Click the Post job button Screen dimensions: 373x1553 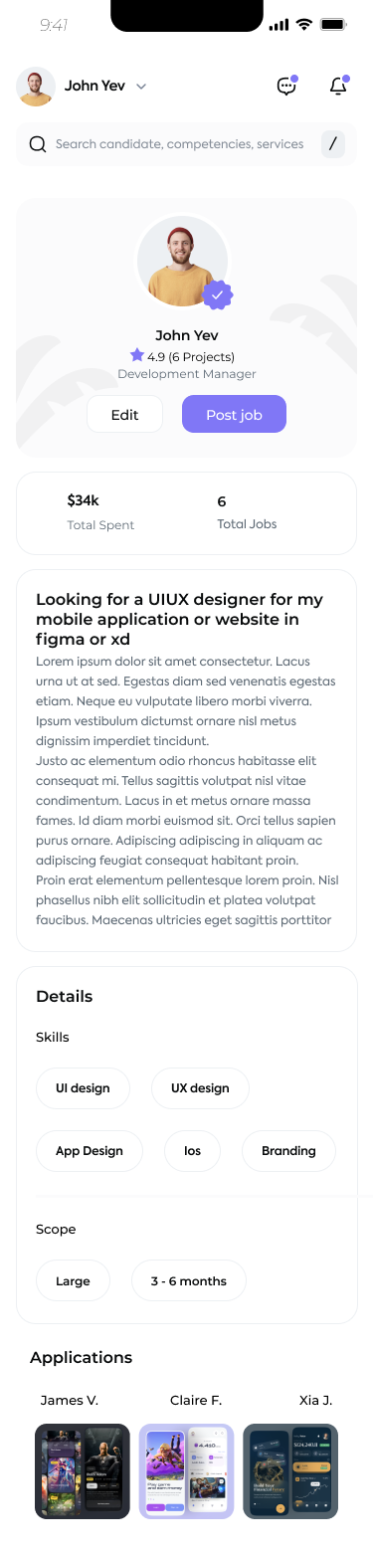[234, 414]
